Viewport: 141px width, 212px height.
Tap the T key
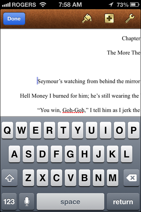point(63,130)
